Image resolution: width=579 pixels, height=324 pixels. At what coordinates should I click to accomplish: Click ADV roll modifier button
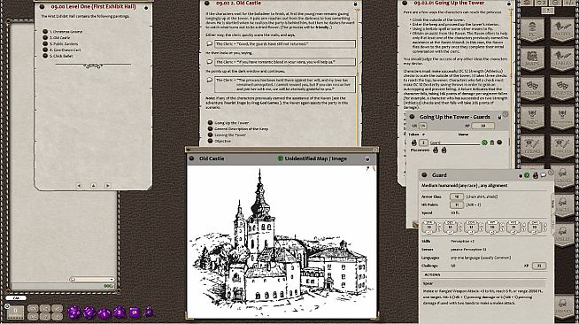tap(33, 308)
